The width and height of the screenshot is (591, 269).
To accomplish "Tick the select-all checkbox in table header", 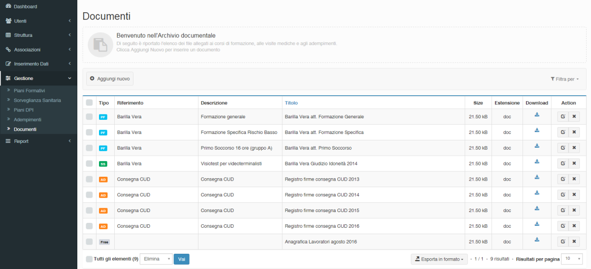I will coord(89,103).
